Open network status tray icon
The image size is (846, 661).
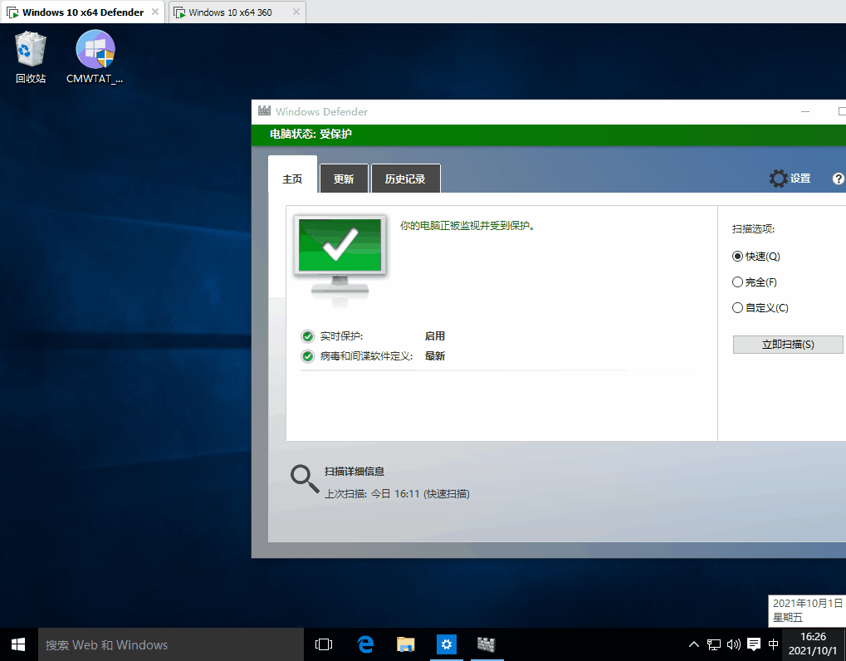click(714, 644)
